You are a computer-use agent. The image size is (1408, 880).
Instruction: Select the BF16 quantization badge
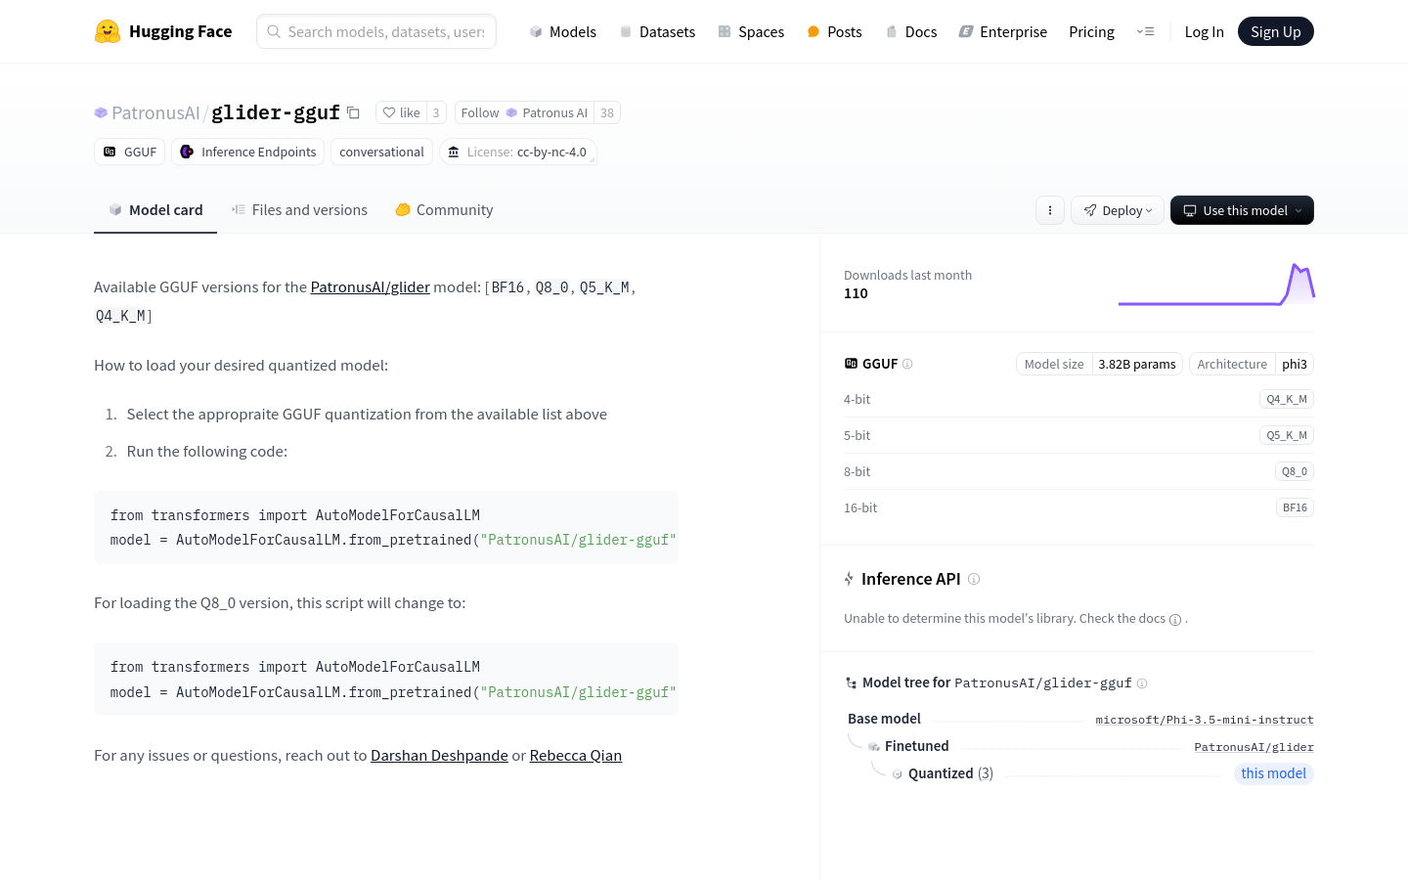click(1295, 507)
